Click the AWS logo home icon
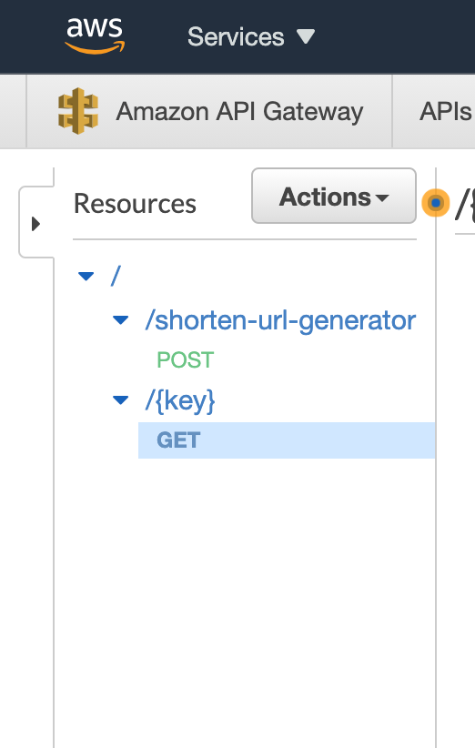The width and height of the screenshot is (475, 748). coord(95,35)
